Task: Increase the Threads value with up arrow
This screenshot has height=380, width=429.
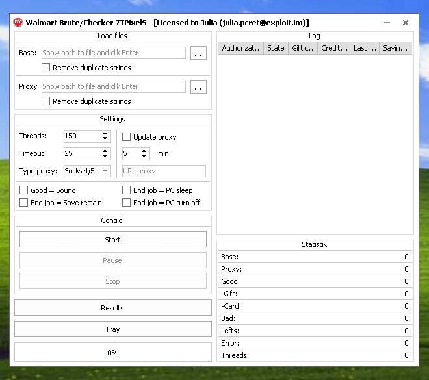Action: coord(105,134)
